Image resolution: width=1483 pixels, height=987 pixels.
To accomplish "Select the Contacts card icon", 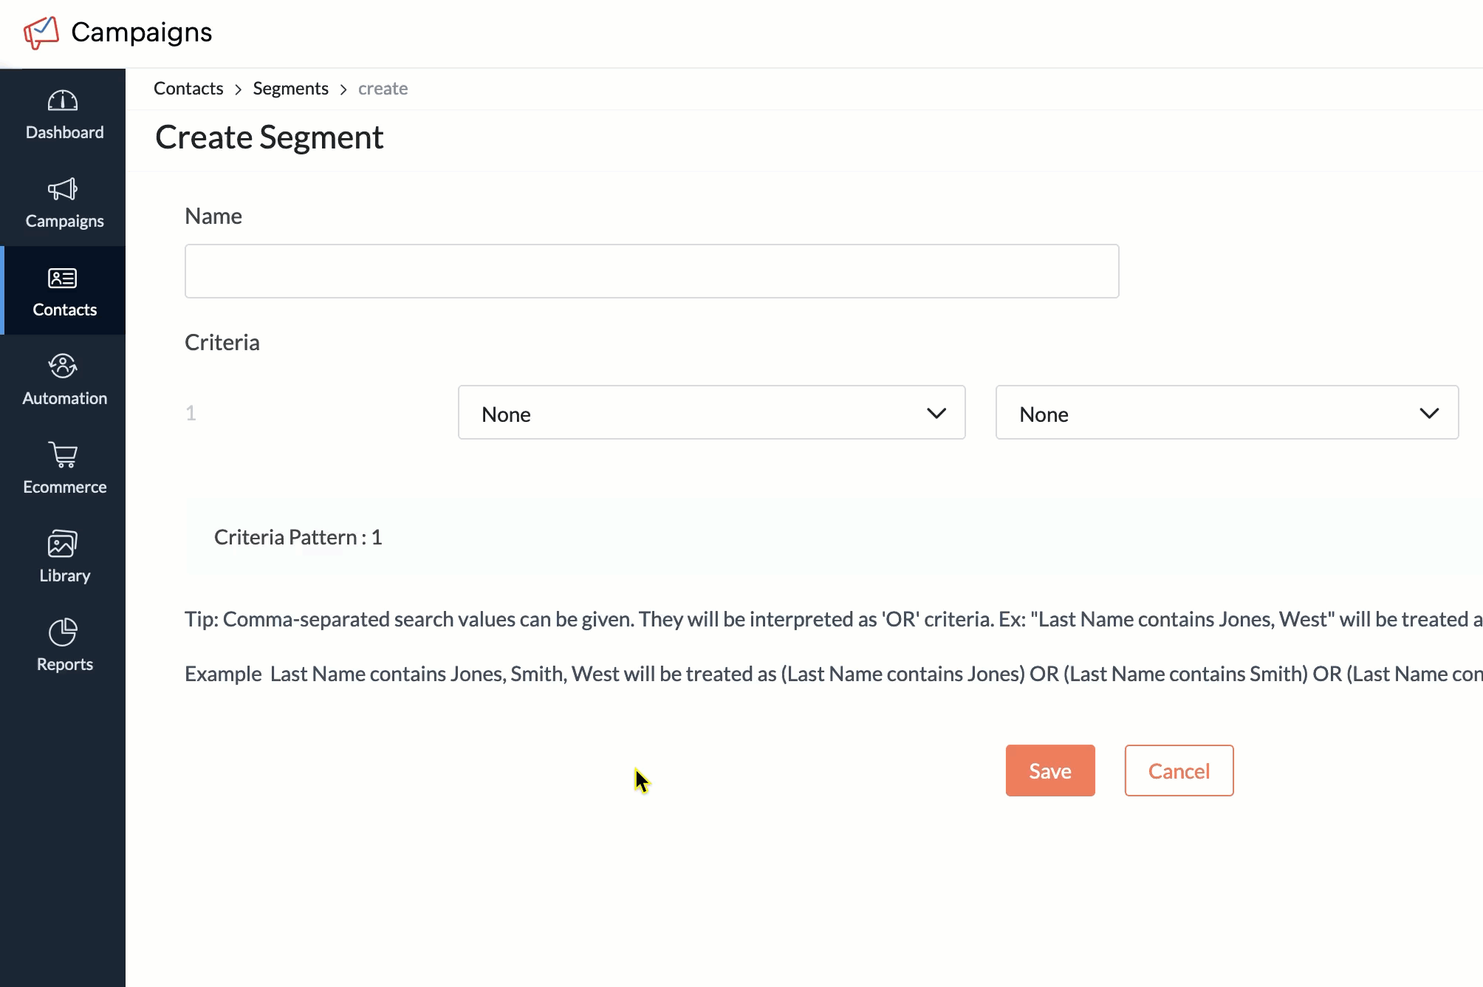I will 63,279.
